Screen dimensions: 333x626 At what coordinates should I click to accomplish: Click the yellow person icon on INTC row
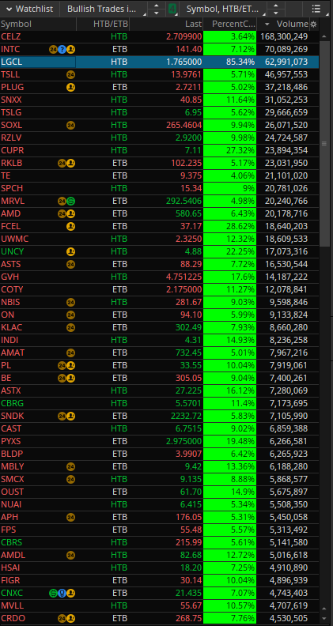click(70, 50)
